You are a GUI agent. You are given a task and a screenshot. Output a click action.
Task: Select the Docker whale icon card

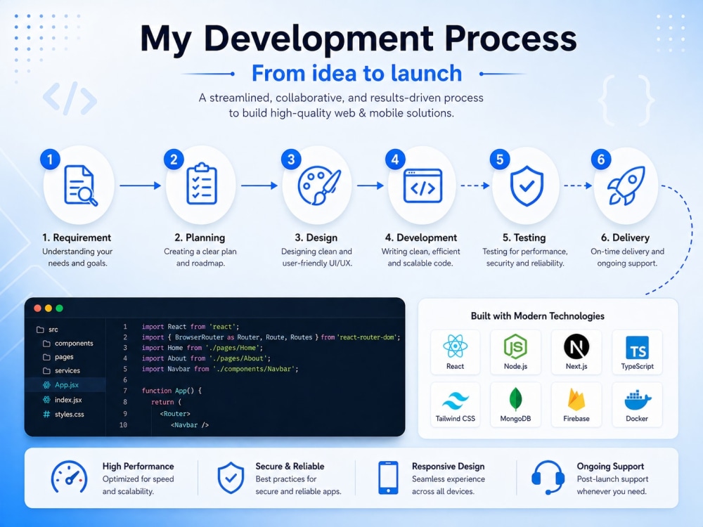[637, 405]
